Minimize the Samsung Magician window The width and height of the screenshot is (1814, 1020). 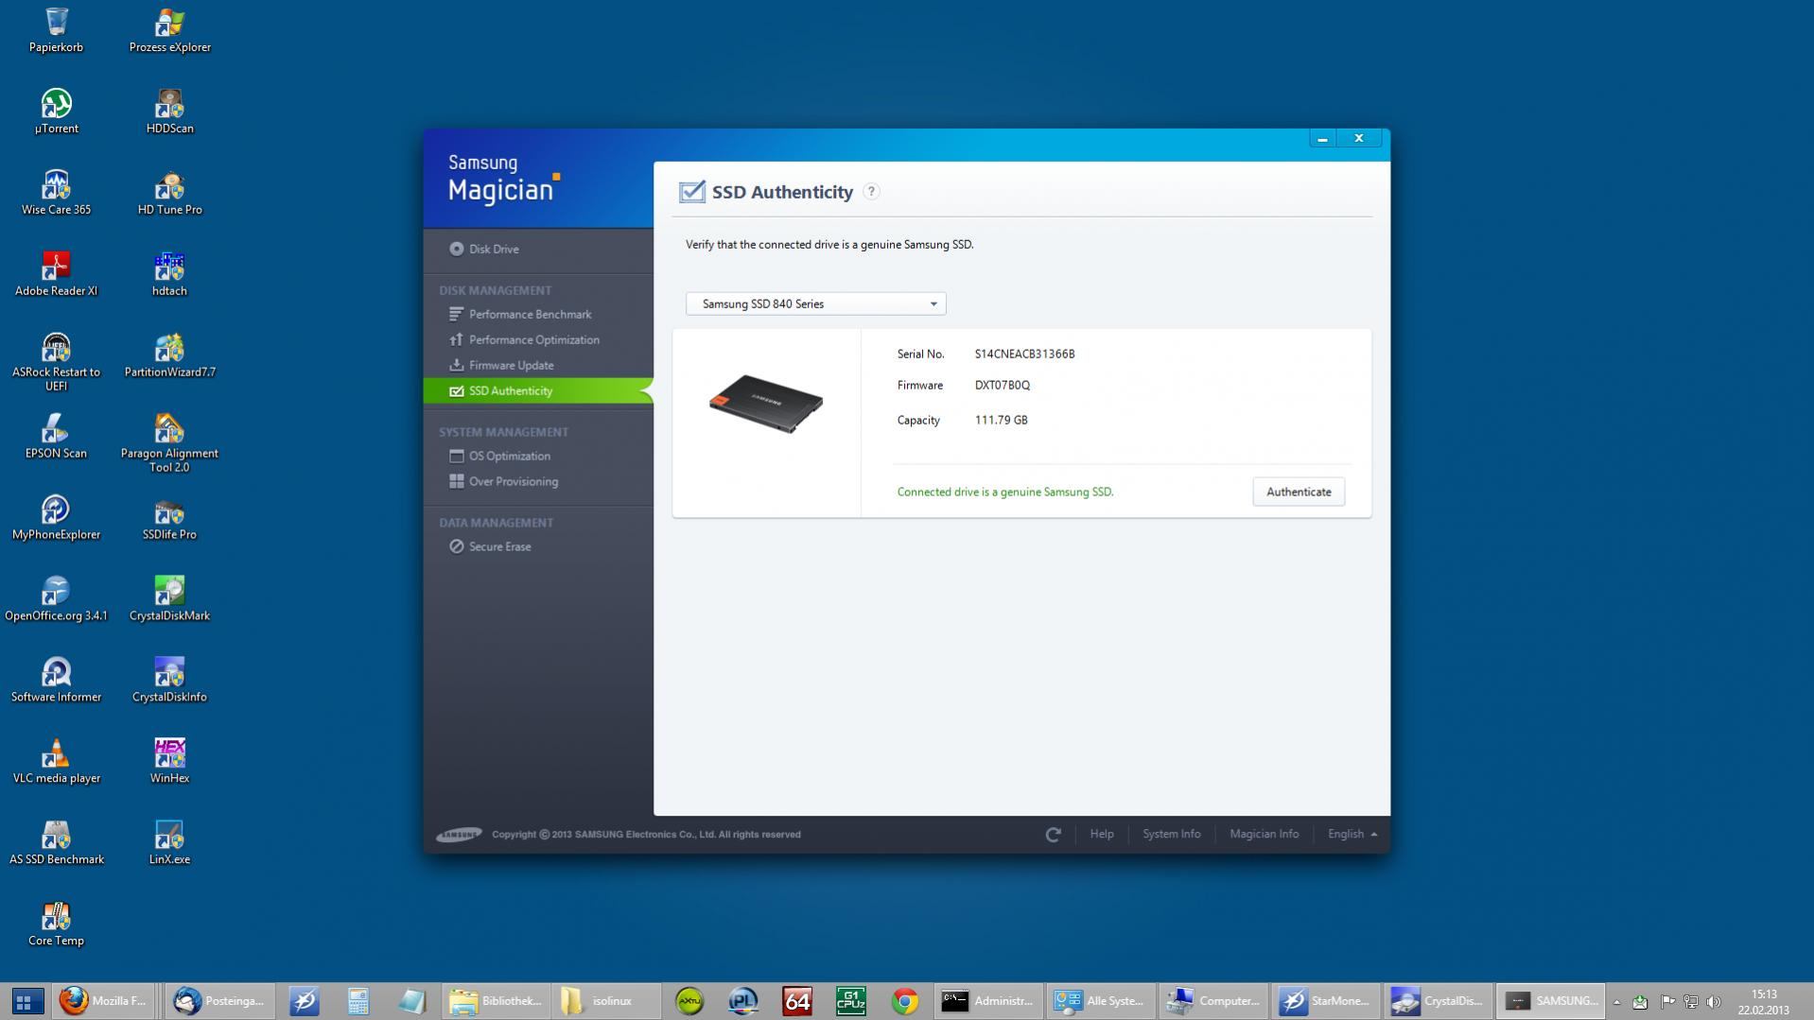(x=1322, y=139)
